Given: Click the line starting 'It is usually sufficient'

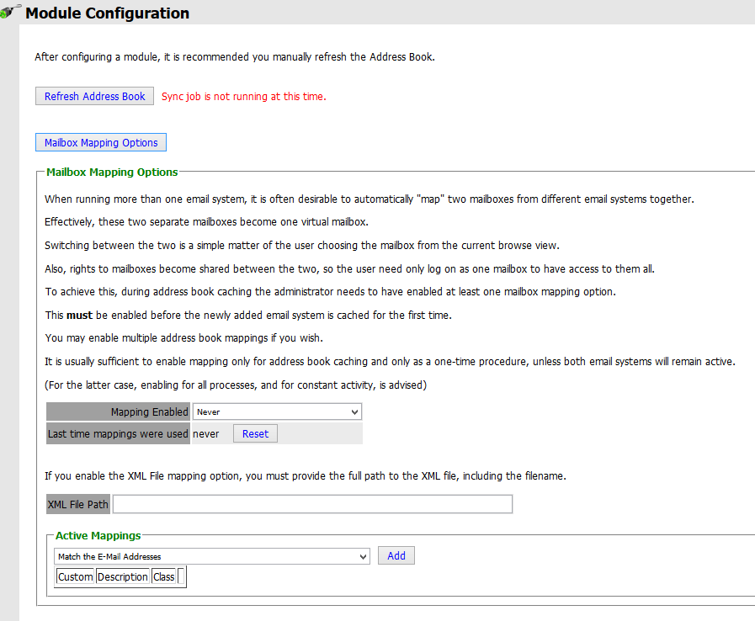Looking at the screenshot, I should [390, 362].
